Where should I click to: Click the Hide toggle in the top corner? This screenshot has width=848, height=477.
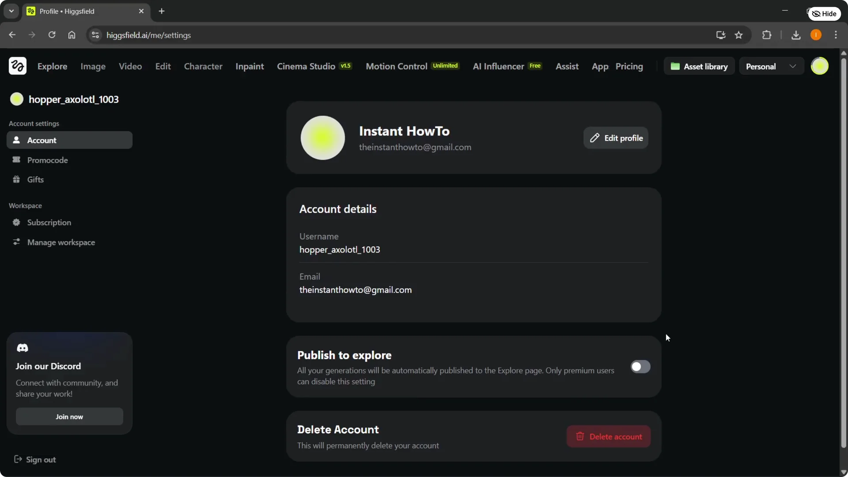824,14
